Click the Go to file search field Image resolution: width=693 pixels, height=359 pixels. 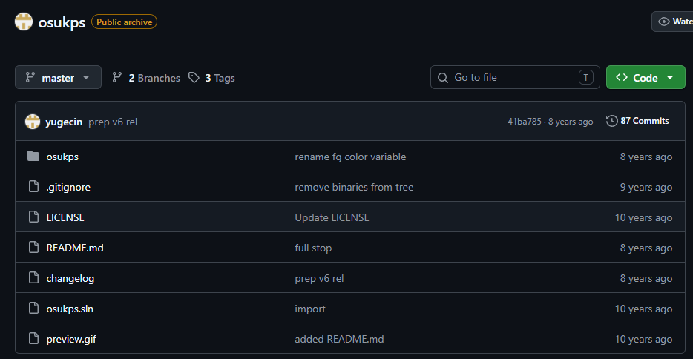515,77
